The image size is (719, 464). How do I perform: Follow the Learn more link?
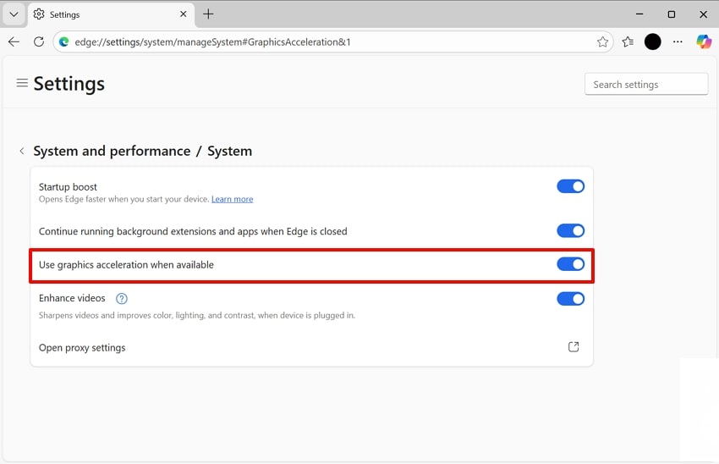coord(232,199)
